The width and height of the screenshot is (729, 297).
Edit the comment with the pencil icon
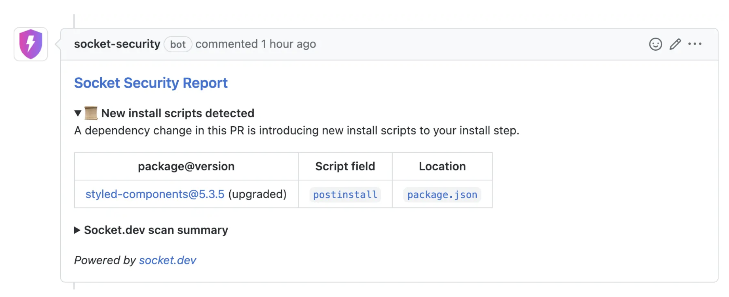pos(675,44)
